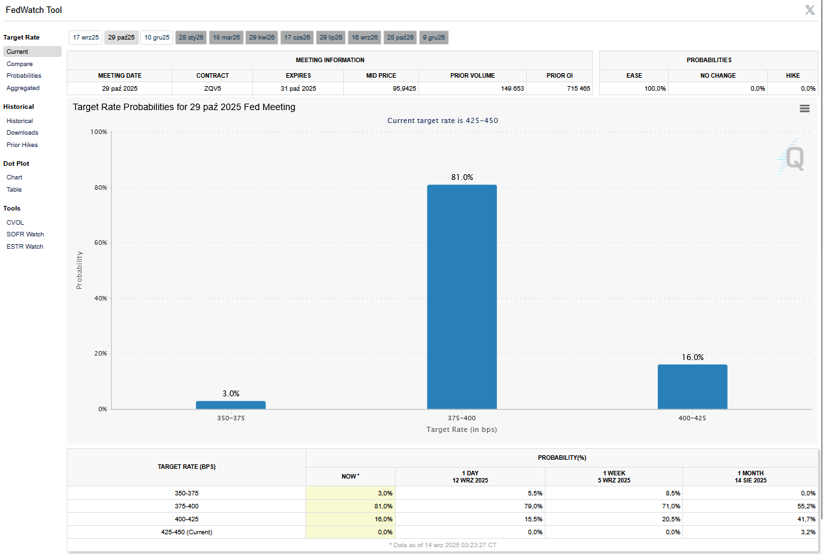This screenshot has width=827, height=555.
Task: Choose the 9 gru26 meeting tab
Action: click(x=434, y=38)
